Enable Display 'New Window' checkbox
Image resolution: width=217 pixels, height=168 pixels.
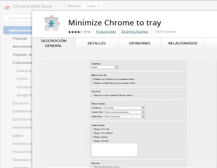pos(93,133)
